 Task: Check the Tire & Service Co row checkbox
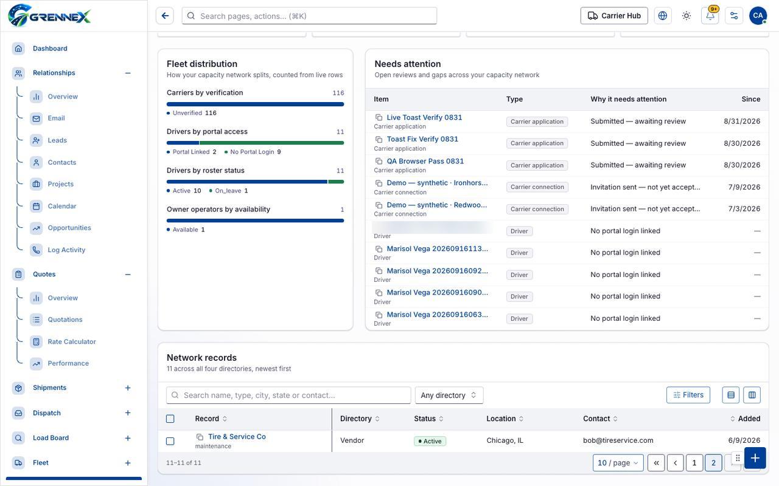[170, 441]
